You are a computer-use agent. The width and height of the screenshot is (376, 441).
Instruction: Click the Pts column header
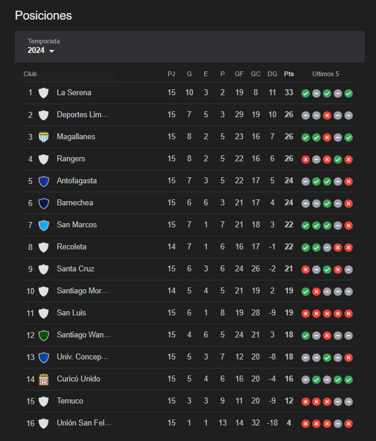pos(289,74)
